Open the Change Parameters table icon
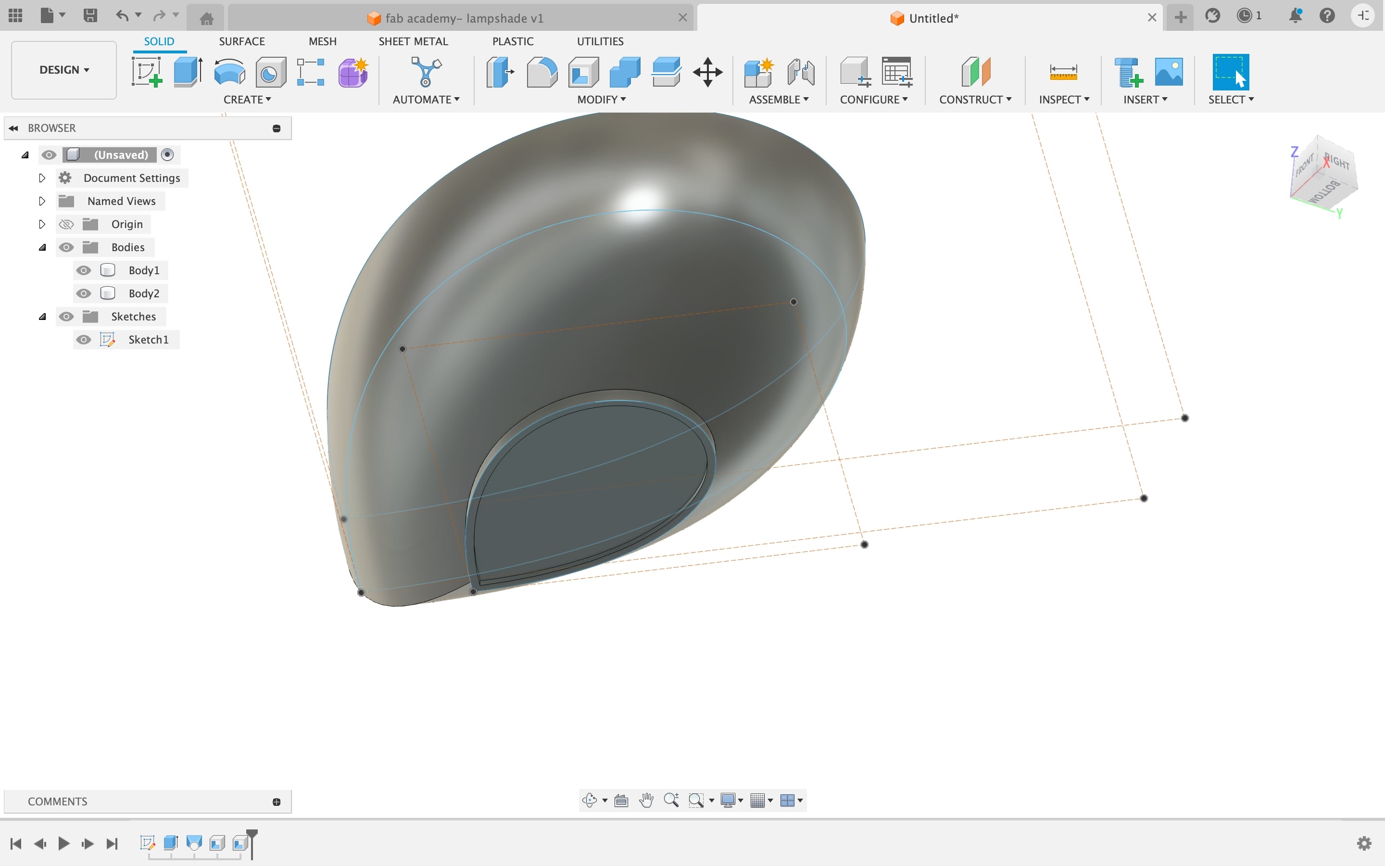 (x=897, y=72)
